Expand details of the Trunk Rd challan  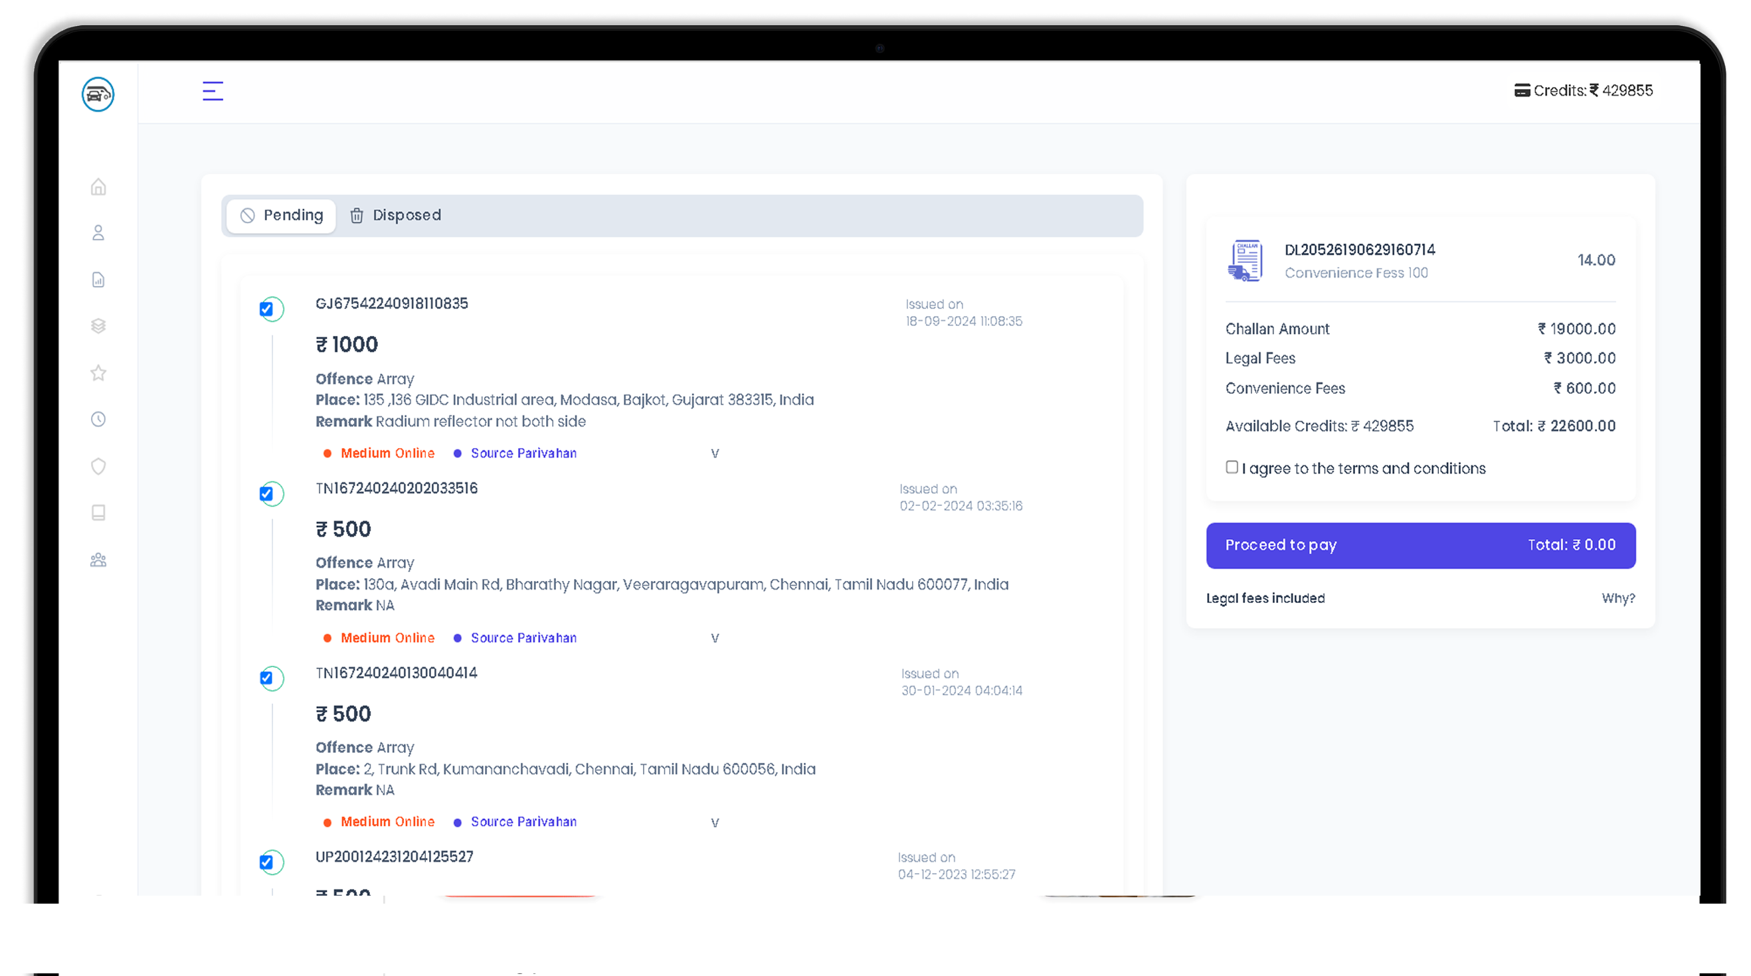(x=714, y=823)
